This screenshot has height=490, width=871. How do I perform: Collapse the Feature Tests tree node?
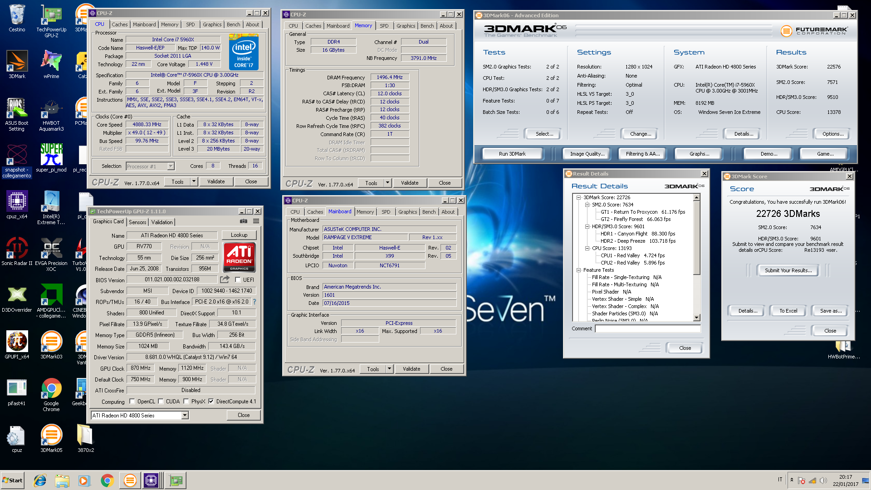pyautogui.click(x=579, y=270)
